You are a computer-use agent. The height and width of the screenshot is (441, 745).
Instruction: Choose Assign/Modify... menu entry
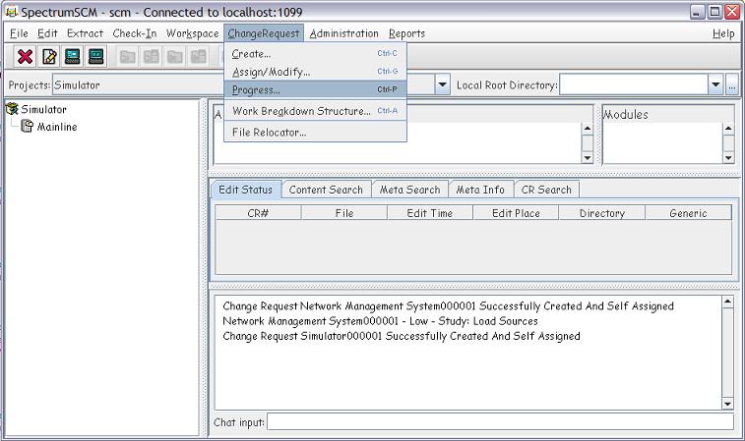pyautogui.click(x=315, y=72)
